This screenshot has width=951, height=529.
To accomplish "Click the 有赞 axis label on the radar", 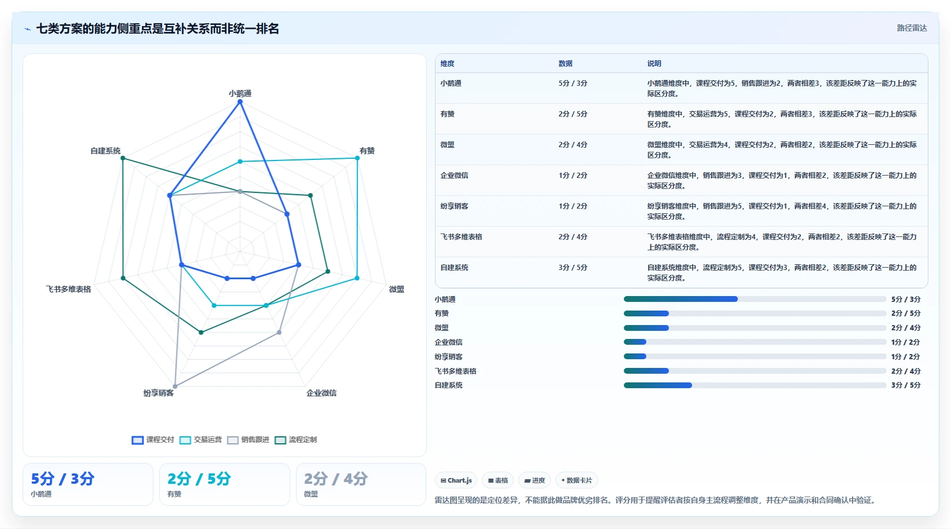I will 367,151.
